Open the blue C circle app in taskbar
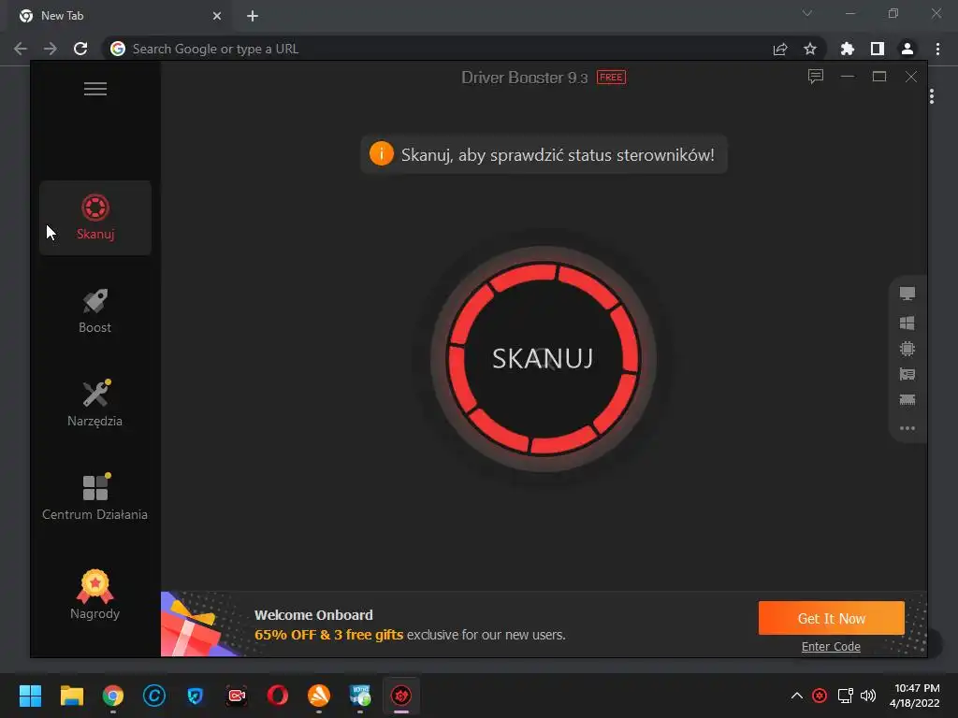Viewport: 958px width, 718px height. tap(154, 696)
